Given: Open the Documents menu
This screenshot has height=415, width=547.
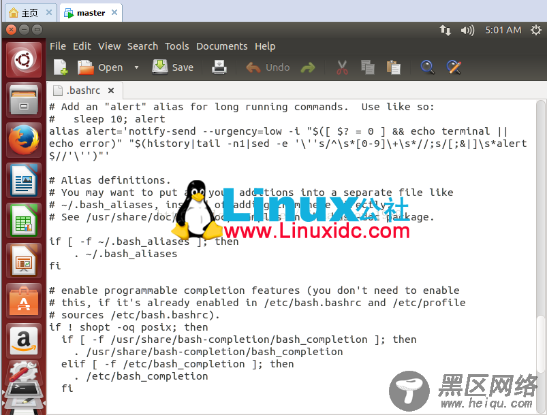Looking at the screenshot, I should point(222,46).
